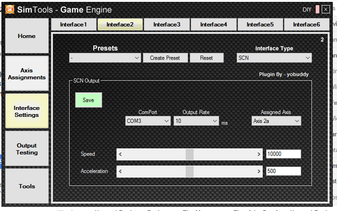The image size is (337, 211).
Task: Open the Assigned Axis dropdown
Action: point(276,121)
